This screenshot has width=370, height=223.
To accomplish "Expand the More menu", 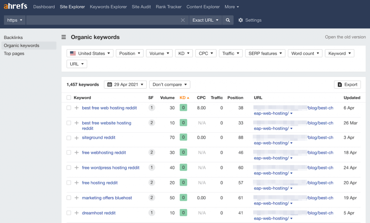I will [232, 7].
